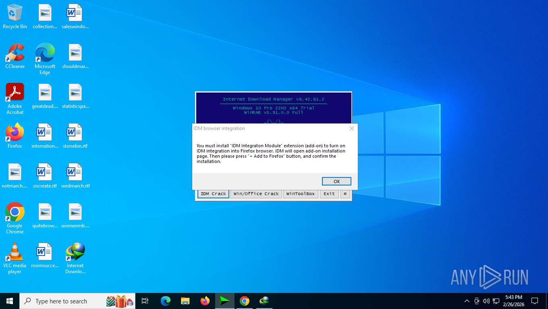548x309 pixels.
Task: Click the WinToolBox button
Action: [300, 194]
